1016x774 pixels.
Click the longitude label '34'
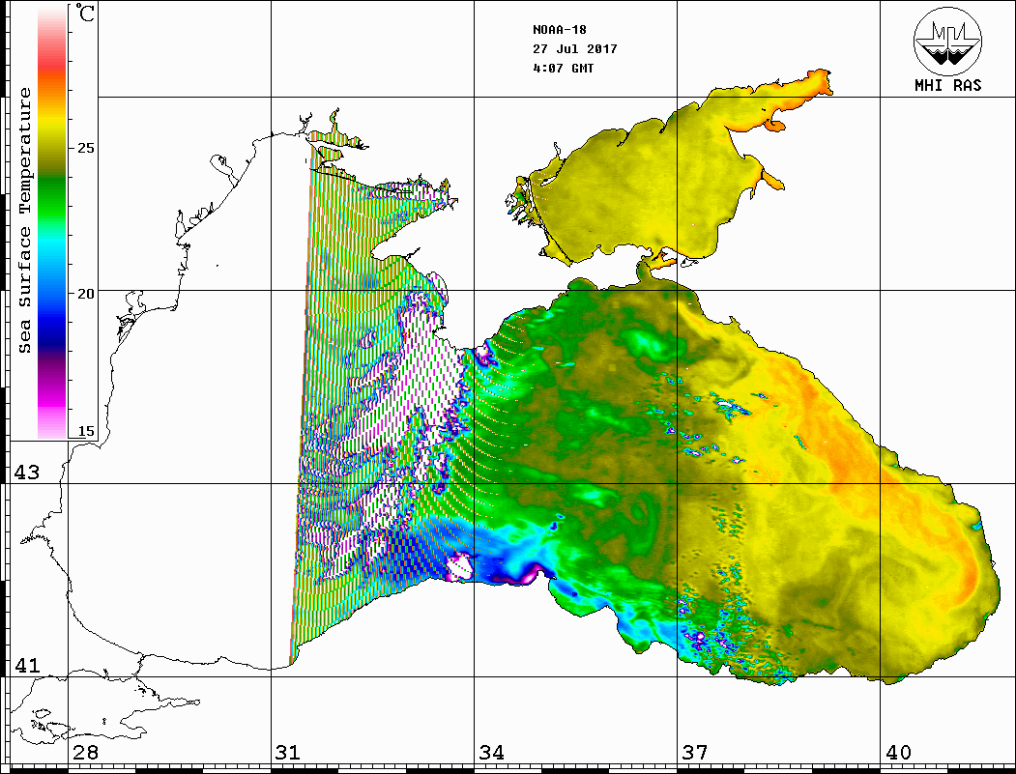coord(491,753)
